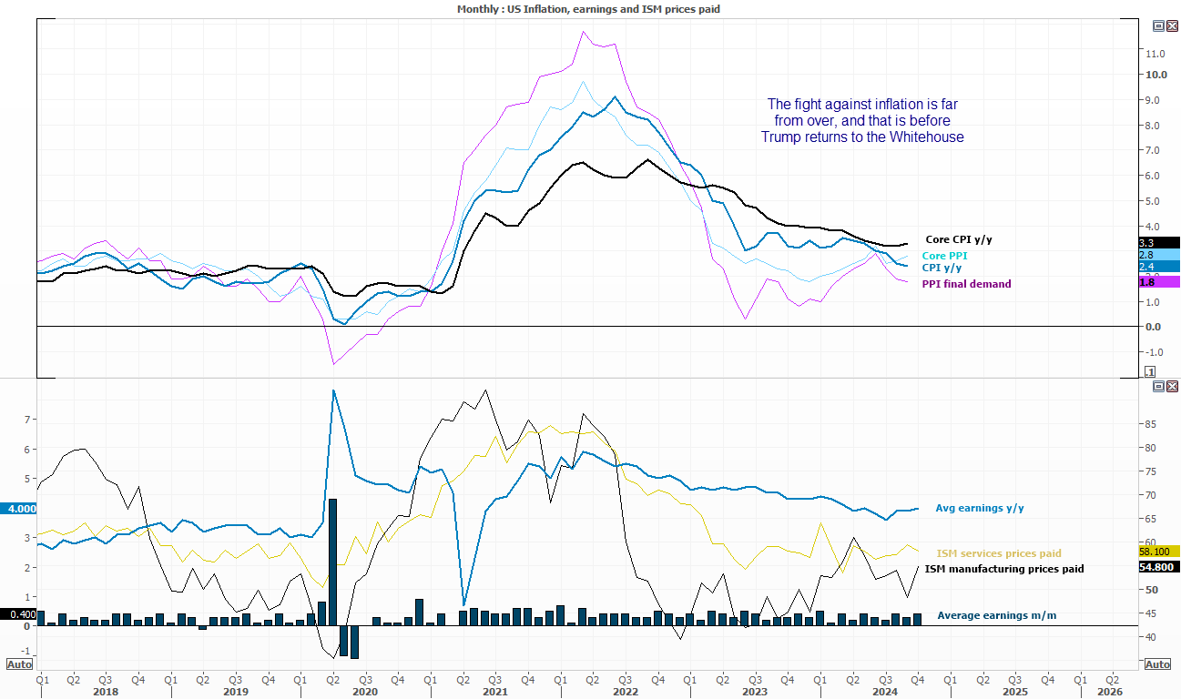Click the 2020 year label on the time axis
Image resolution: width=1181 pixels, height=699 pixels.
[x=364, y=692]
